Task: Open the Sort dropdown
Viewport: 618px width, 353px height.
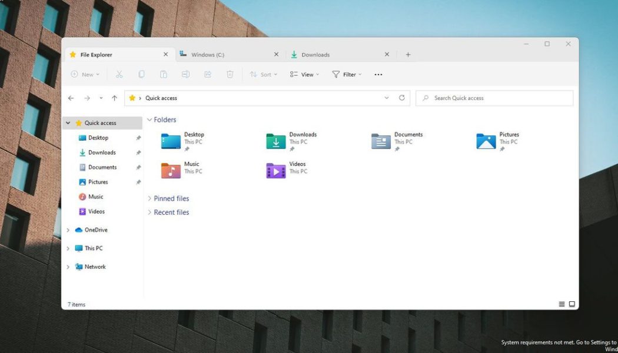Action: (264, 74)
